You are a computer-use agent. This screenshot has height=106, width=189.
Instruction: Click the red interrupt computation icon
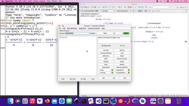(129, 7)
